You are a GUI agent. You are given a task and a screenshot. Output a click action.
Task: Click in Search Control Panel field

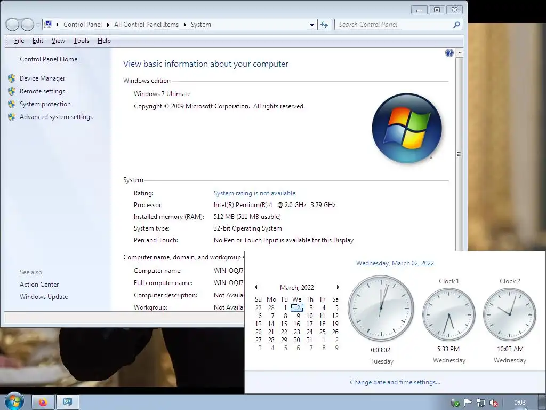(x=394, y=25)
